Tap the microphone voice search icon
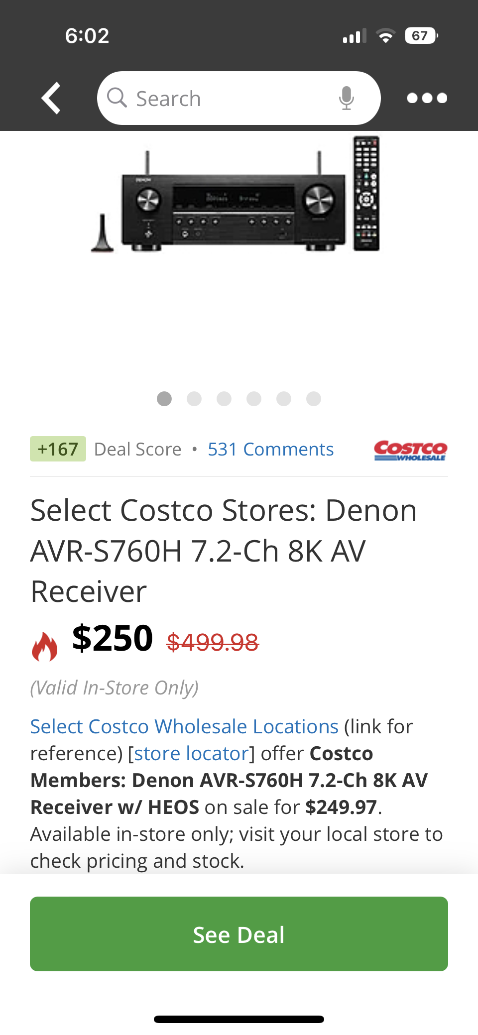Viewport: 478px width, 1035px height. pos(346,98)
